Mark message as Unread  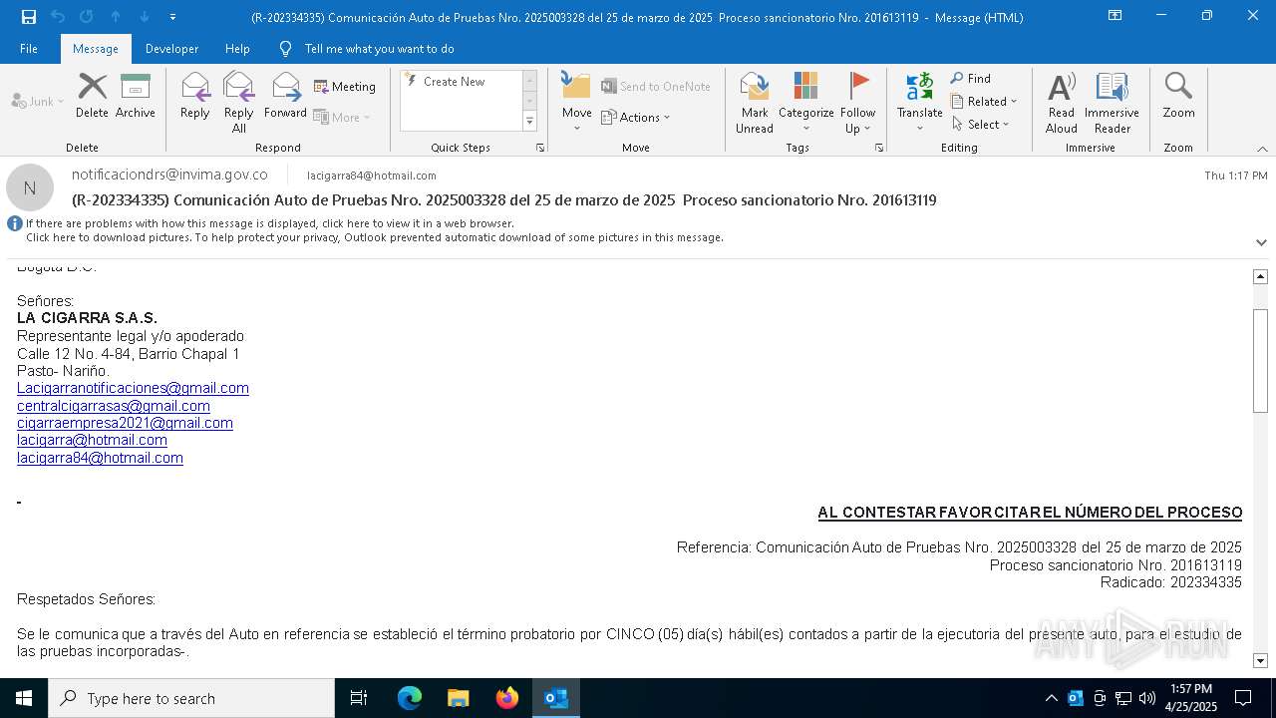[755, 102]
